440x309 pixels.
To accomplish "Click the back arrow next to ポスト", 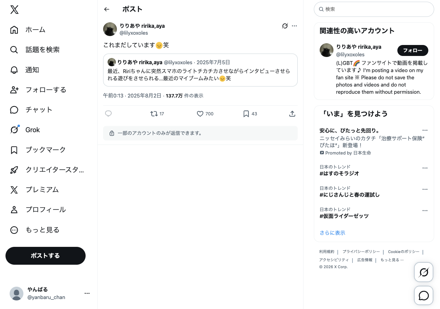I will pyautogui.click(x=107, y=9).
